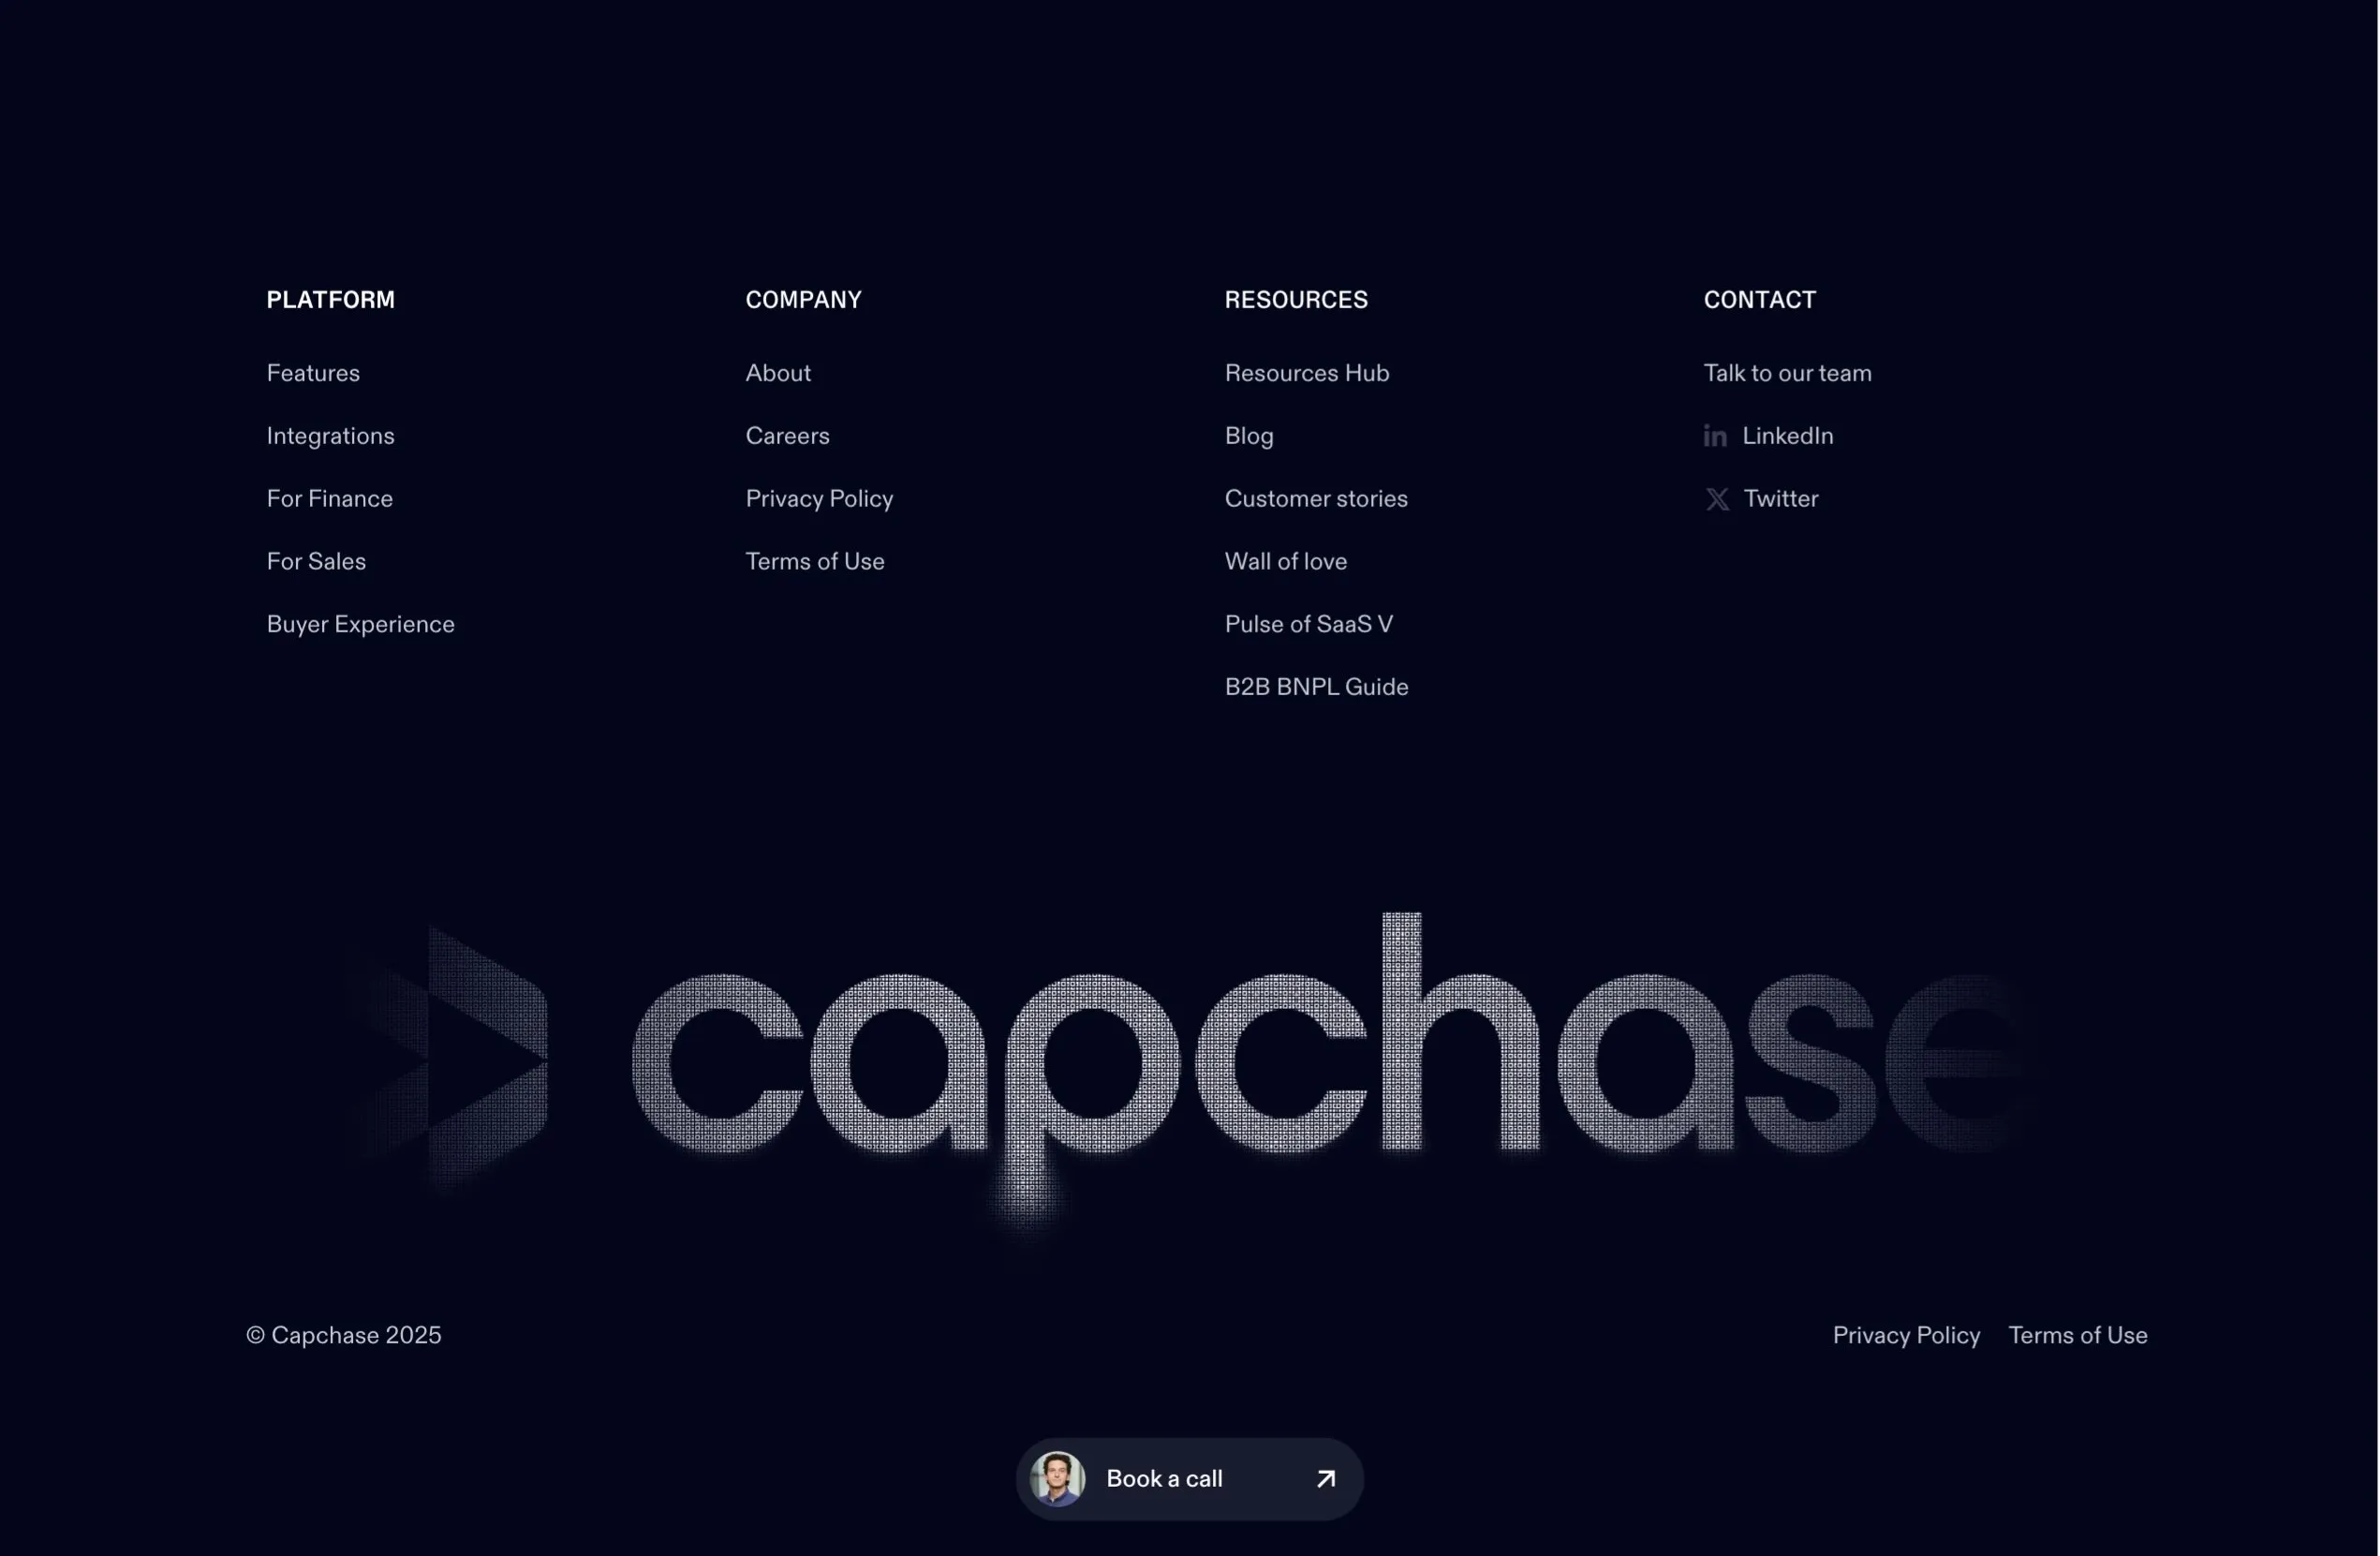Open Privacy Policy under Company column
The image size is (2380, 1556).
[x=819, y=499]
